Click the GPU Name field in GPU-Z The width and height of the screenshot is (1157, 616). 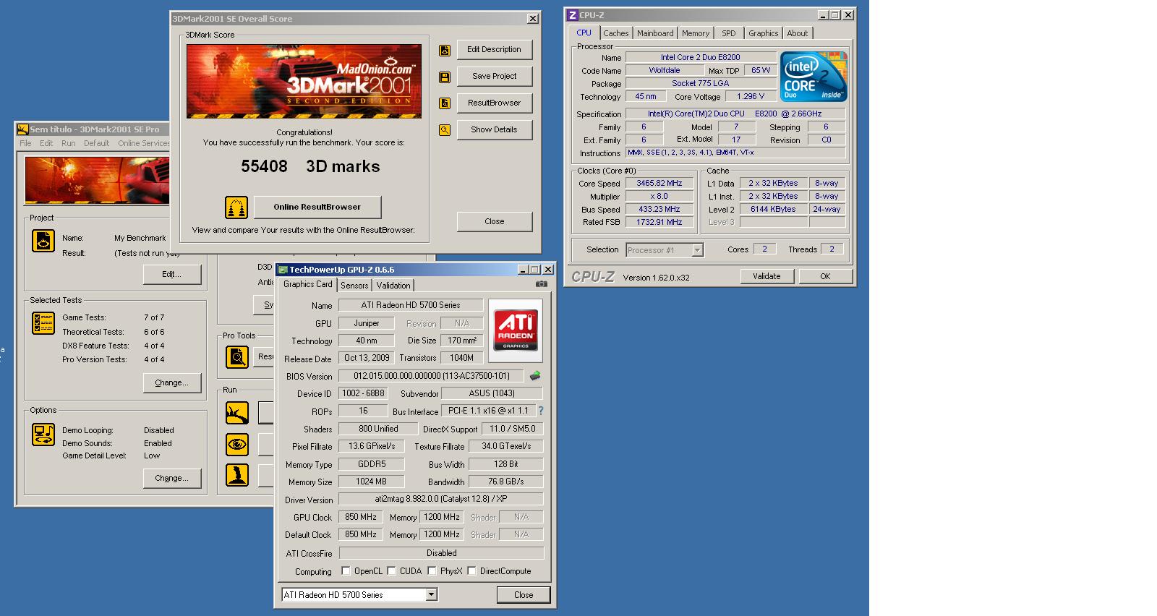(411, 305)
